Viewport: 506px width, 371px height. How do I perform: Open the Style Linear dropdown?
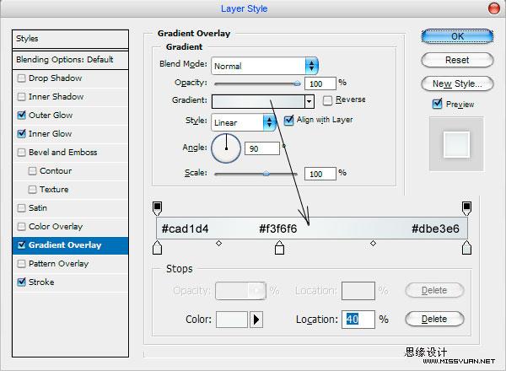pos(244,122)
